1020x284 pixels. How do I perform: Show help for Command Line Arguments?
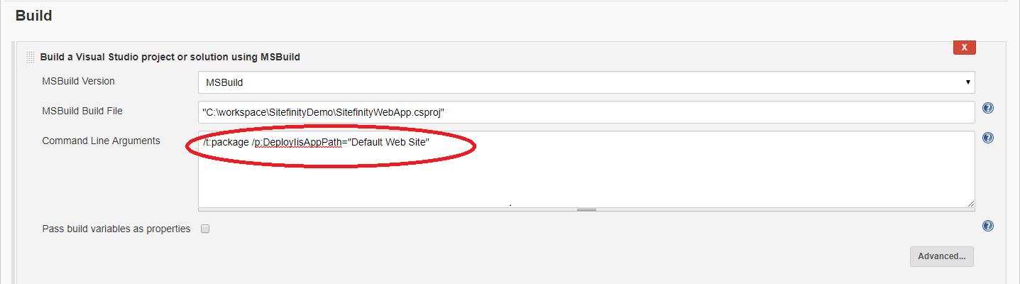click(x=987, y=138)
